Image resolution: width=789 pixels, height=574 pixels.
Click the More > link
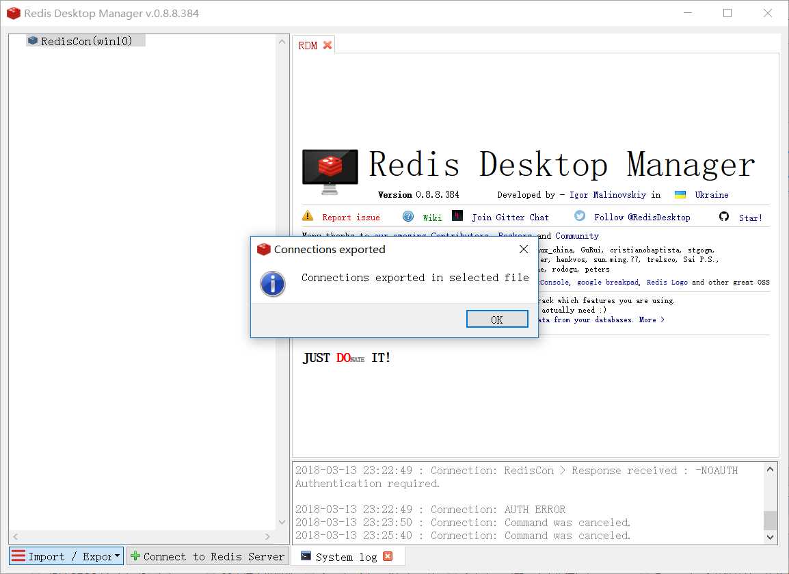point(652,319)
